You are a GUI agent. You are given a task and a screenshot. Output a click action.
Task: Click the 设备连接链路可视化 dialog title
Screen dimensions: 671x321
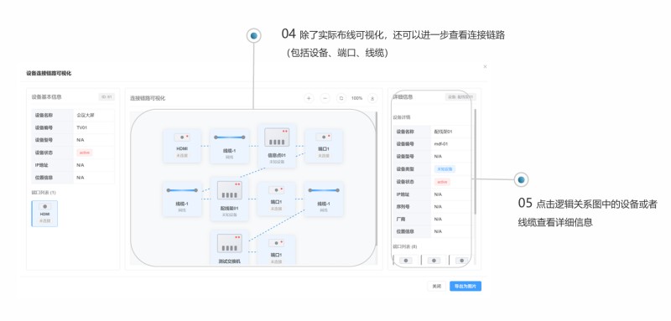coord(49,74)
